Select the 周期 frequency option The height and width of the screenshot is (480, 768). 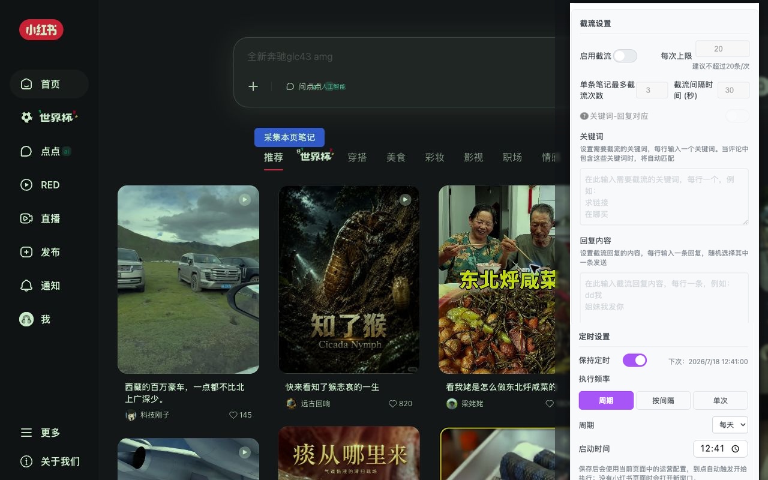click(x=606, y=400)
